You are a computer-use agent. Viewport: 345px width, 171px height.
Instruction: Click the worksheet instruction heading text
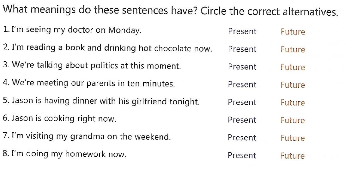(x=171, y=11)
